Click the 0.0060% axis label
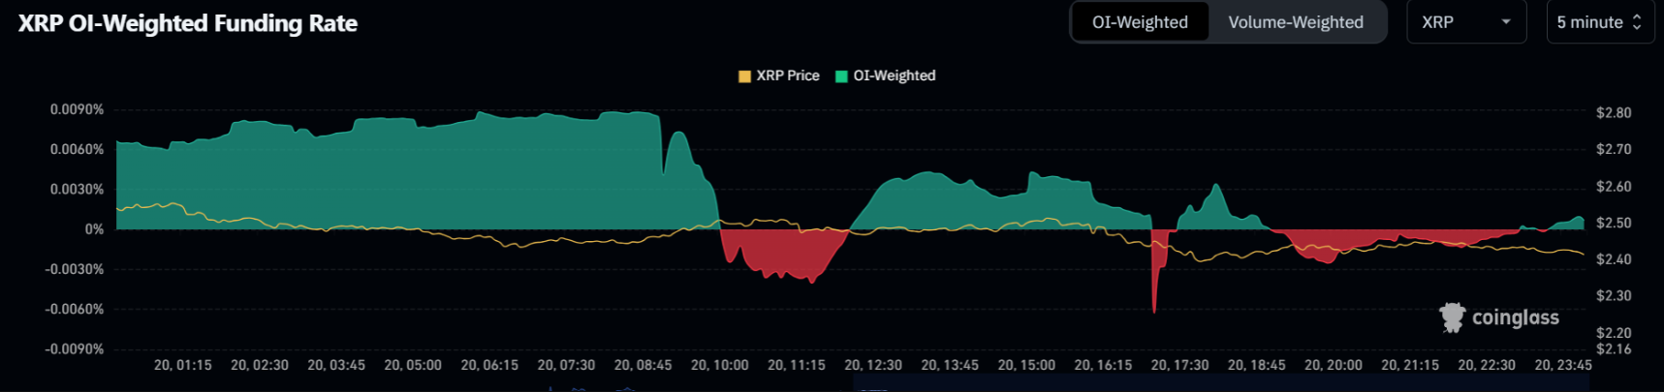 click(x=77, y=149)
